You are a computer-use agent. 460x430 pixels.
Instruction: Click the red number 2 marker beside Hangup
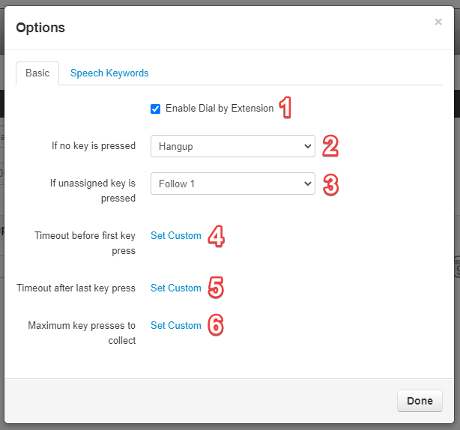point(330,146)
